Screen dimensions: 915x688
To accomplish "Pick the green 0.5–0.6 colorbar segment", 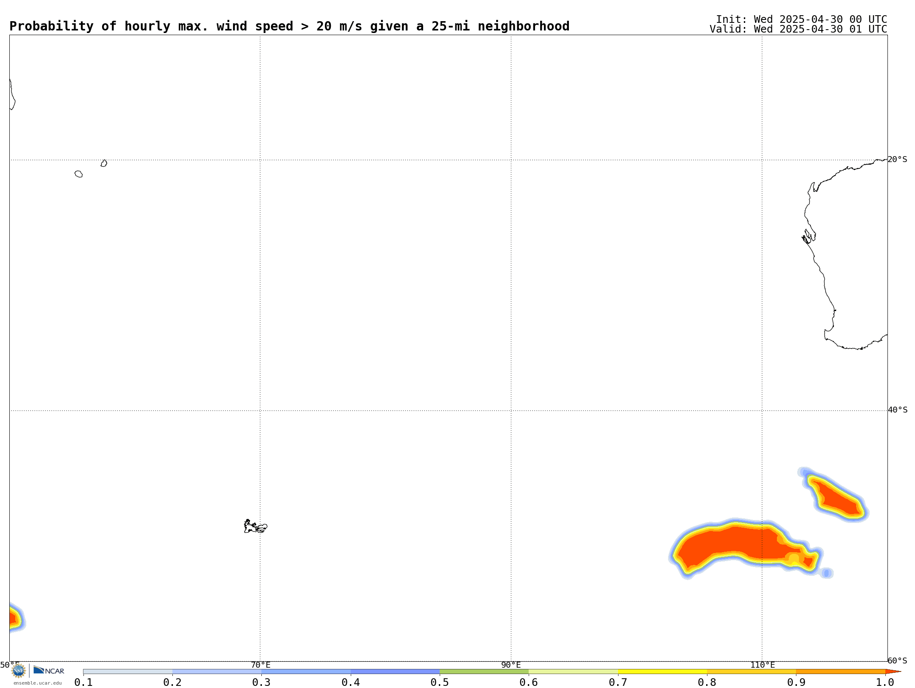I will 484,671.
